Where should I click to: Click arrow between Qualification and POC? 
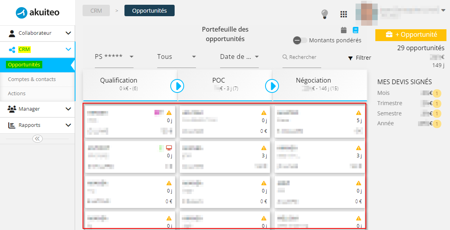pyautogui.click(x=177, y=86)
